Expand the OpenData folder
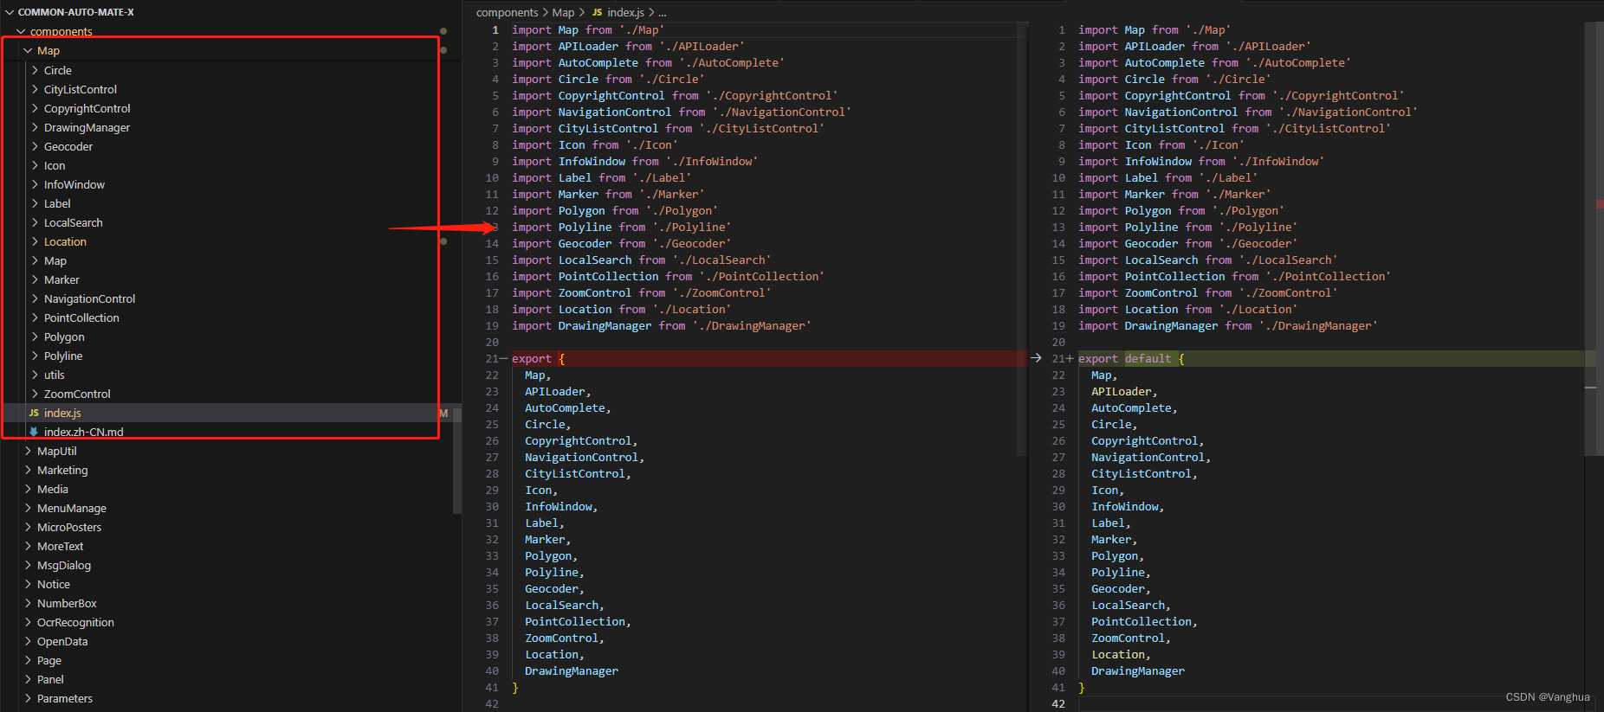Viewport: 1604px width, 712px height. click(62, 641)
